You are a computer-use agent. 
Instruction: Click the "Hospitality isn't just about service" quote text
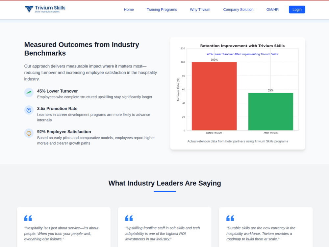click(x=61, y=233)
